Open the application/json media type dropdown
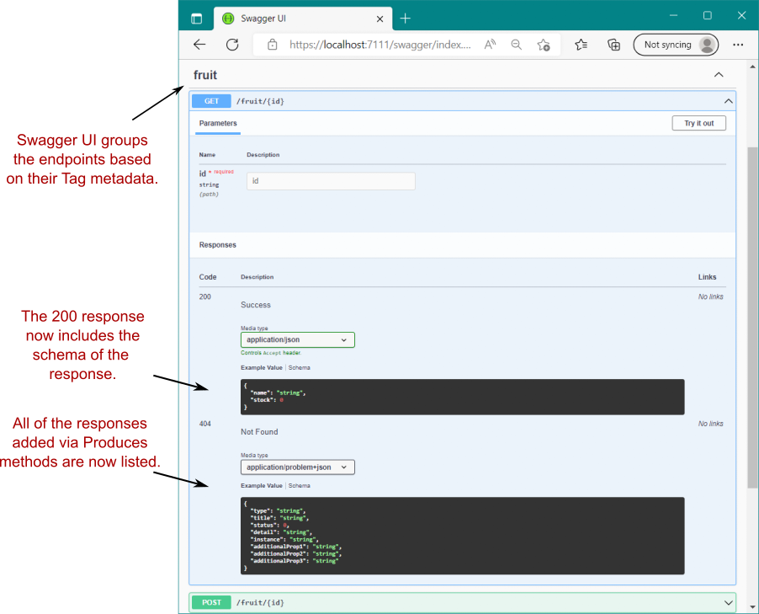Image resolution: width=759 pixels, height=614 pixels. [298, 339]
